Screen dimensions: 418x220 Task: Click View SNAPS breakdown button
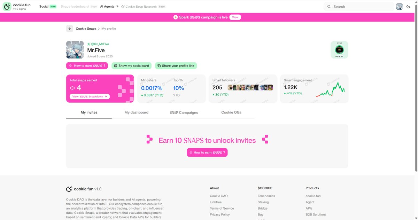90,96
